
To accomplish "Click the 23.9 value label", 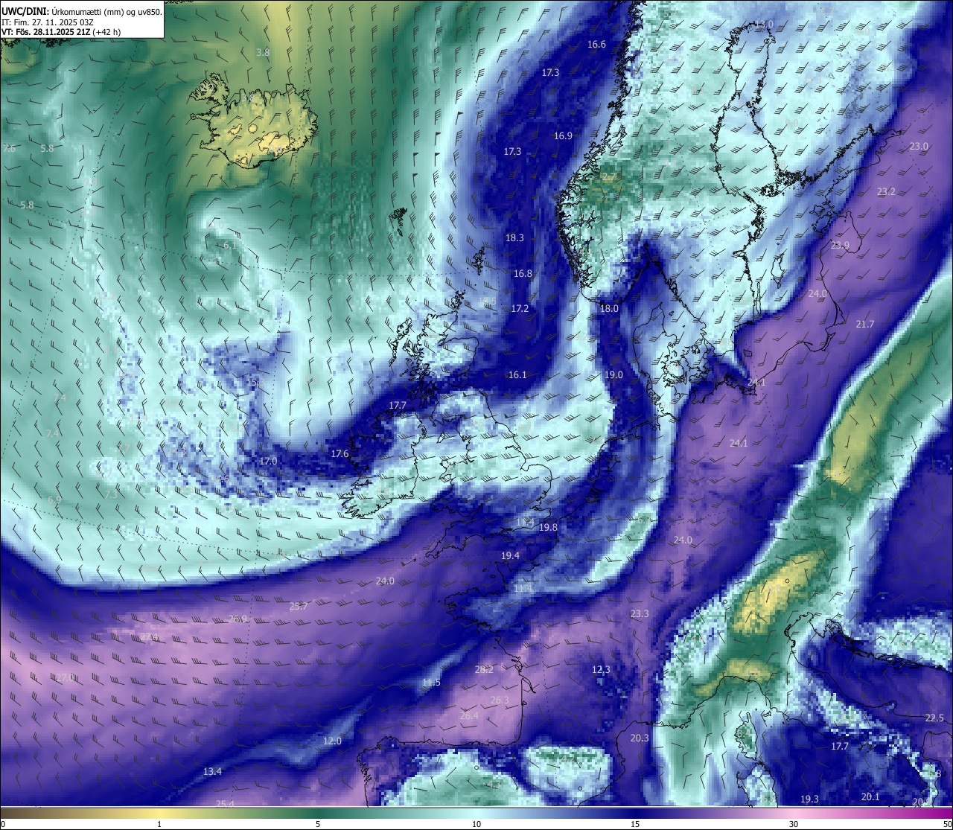I will tap(840, 246).
